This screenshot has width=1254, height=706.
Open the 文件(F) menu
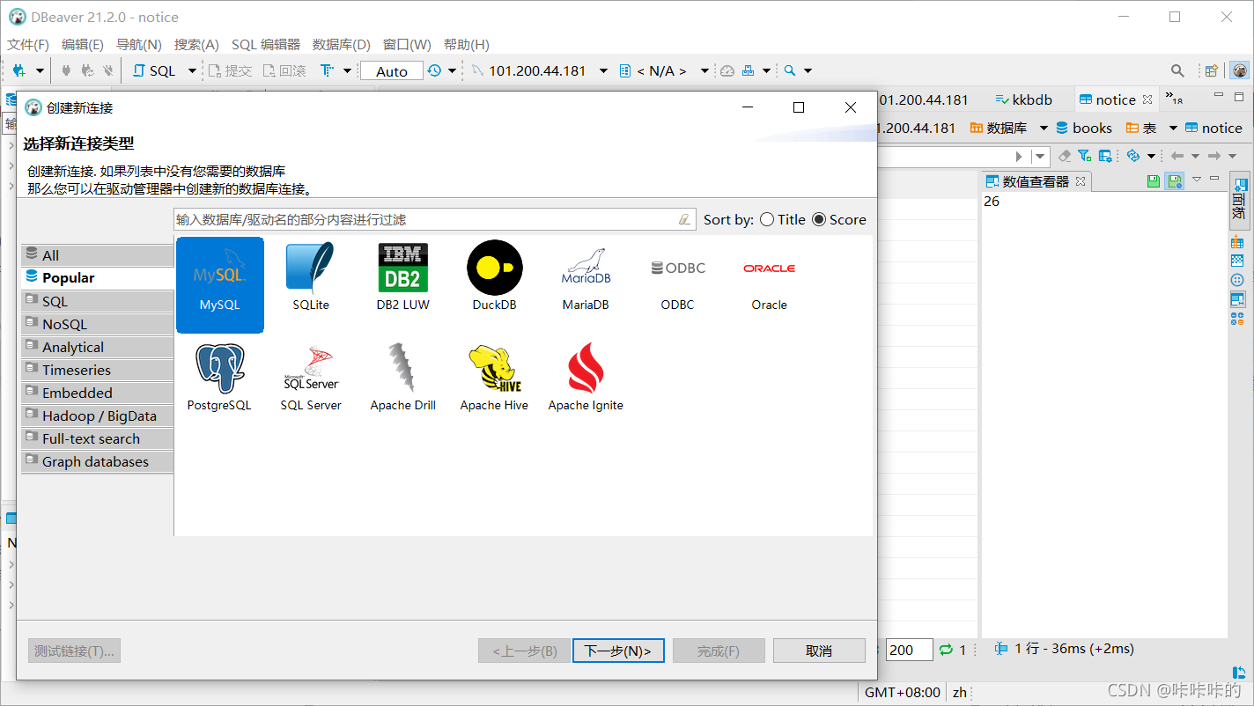click(28, 44)
